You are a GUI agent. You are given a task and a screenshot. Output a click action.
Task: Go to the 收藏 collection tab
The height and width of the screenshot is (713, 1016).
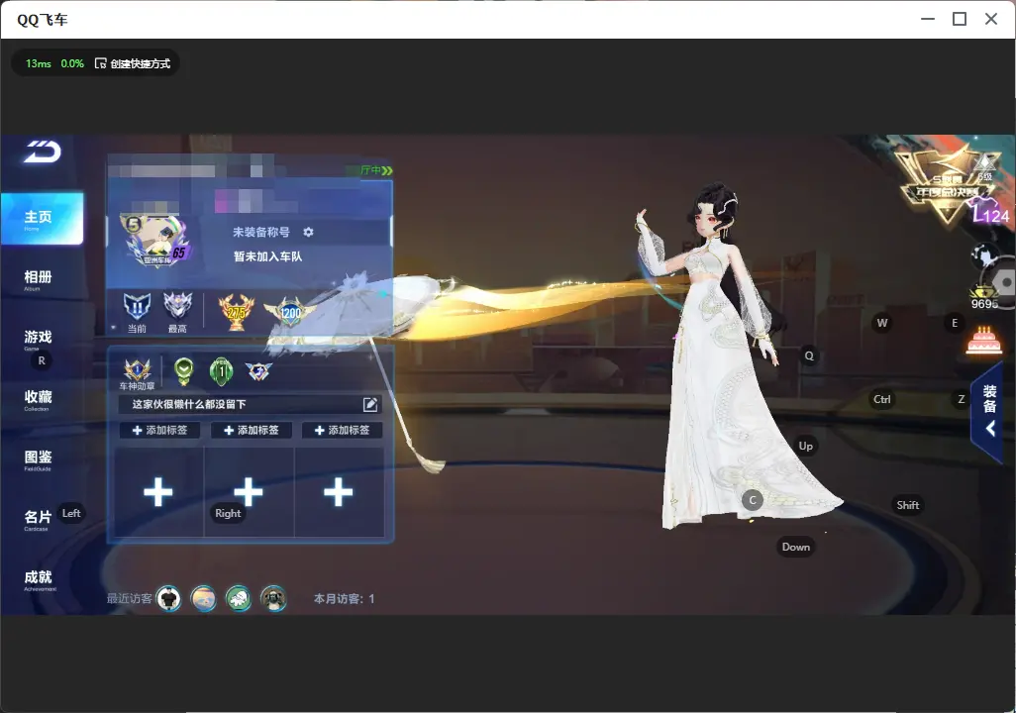coord(38,399)
